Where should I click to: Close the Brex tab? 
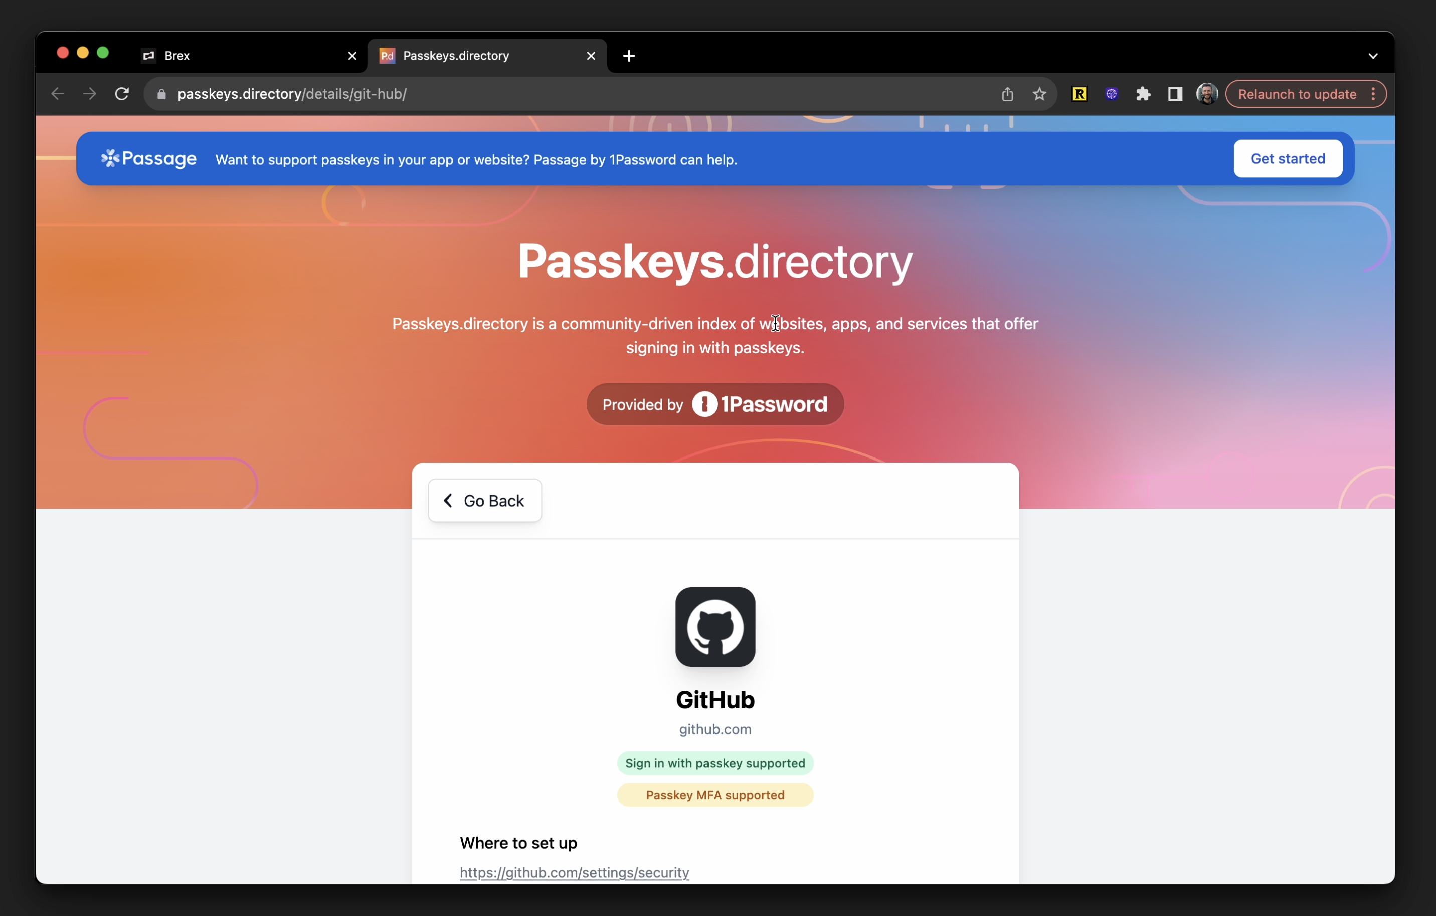click(352, 56)
